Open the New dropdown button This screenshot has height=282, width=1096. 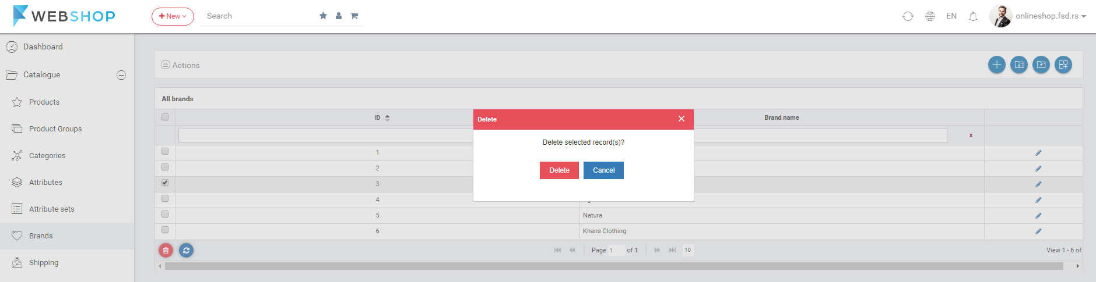(173, 16)
